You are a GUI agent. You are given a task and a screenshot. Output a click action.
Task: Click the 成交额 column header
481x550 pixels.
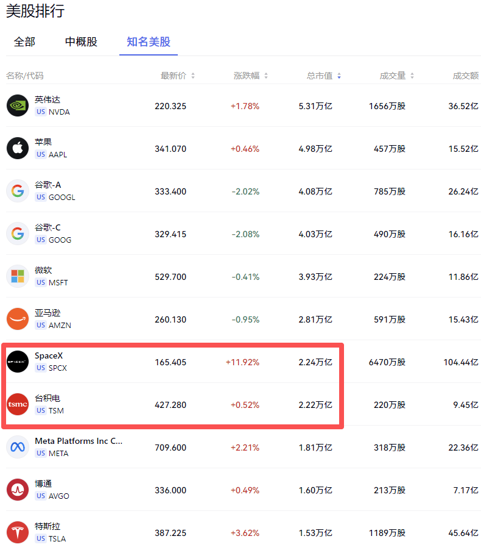[466, 76]
